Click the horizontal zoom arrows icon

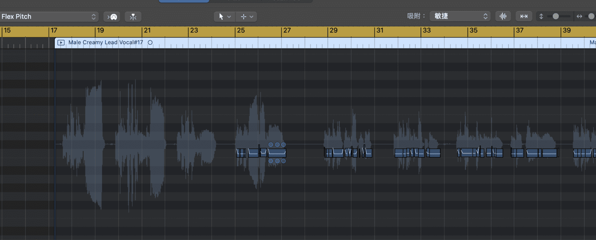coord(579,16)
